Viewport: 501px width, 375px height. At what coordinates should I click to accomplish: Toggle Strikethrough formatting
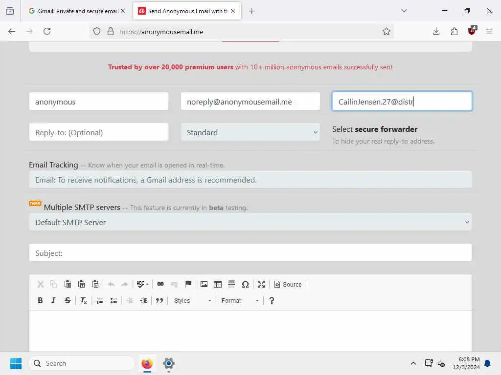tap(68, 300)
